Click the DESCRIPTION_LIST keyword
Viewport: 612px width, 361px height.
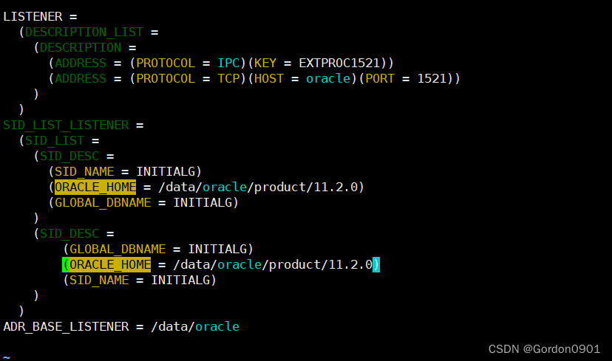click(x=84, y=32)
